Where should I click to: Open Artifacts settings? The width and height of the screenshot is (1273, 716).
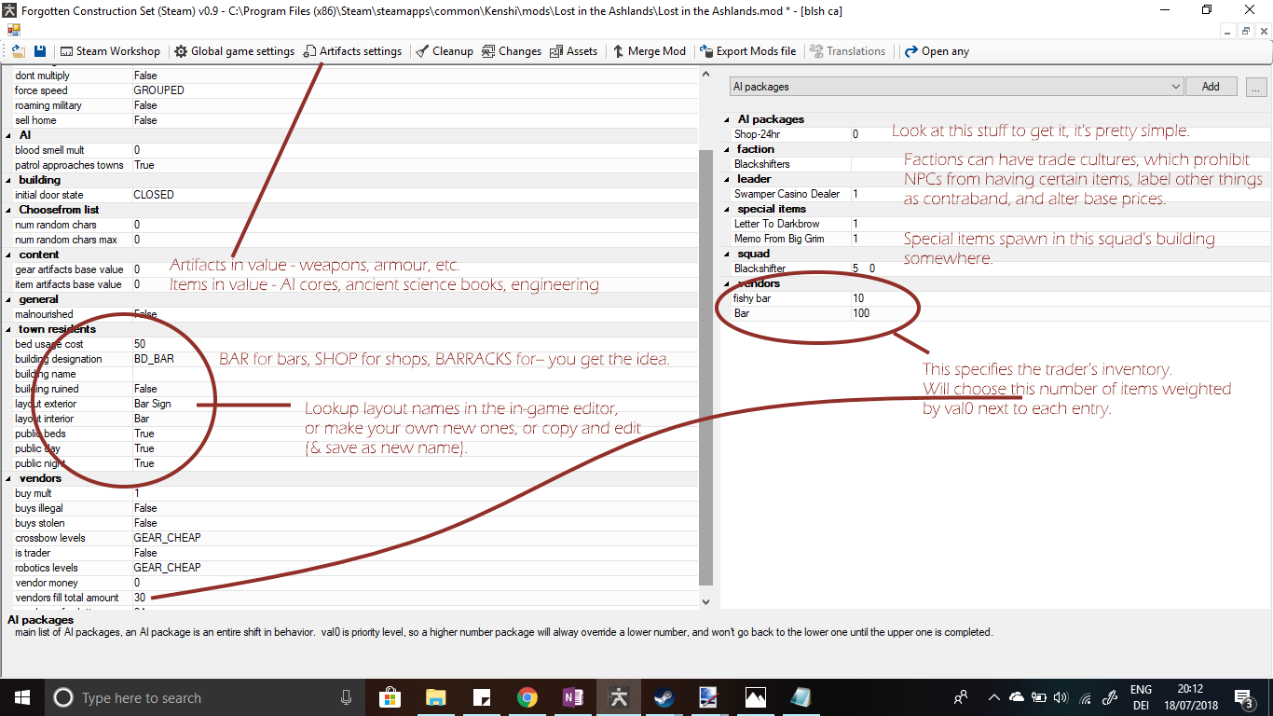[352, 51]
